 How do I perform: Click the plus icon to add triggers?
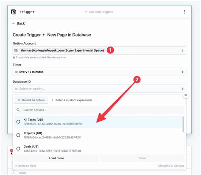pyautogui.click(x=86, y=12)
